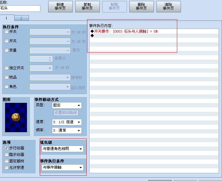Switch to event page tab 2
Viewport: 222px width, 181px height.
(x=21, y=18)
